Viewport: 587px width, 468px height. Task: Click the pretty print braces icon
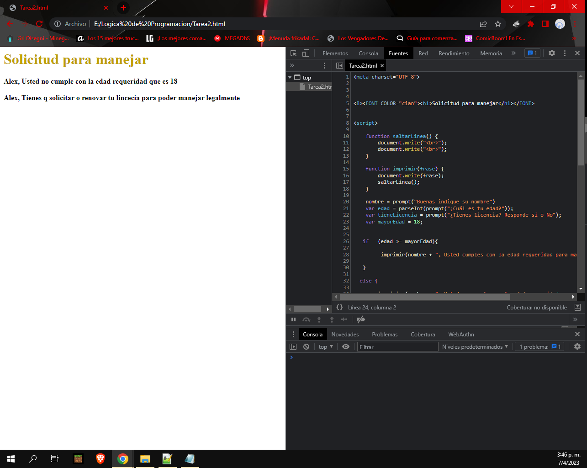click(339, 308)
